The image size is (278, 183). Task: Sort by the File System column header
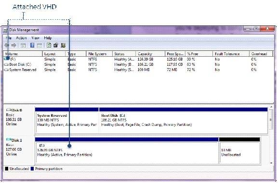[x=99, y=54]
